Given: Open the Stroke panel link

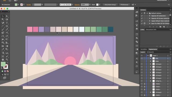Looking at the screenshot, I should (29, 5).
